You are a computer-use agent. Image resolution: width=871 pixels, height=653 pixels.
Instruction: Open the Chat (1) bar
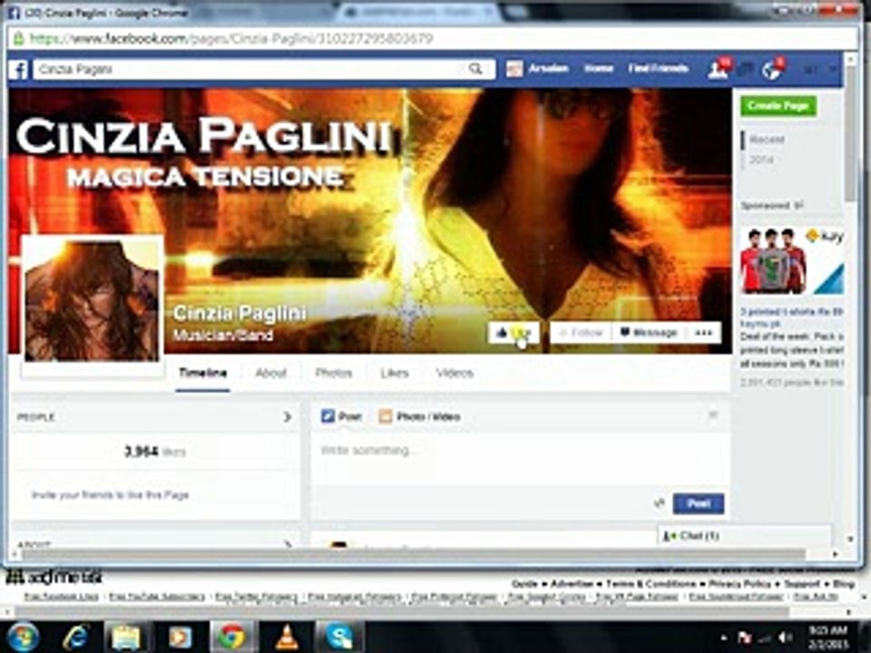pyautogui.click(x=744, y=536)
